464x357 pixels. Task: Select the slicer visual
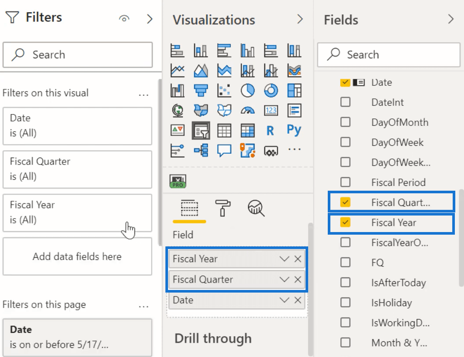click(x=201, y=131)
